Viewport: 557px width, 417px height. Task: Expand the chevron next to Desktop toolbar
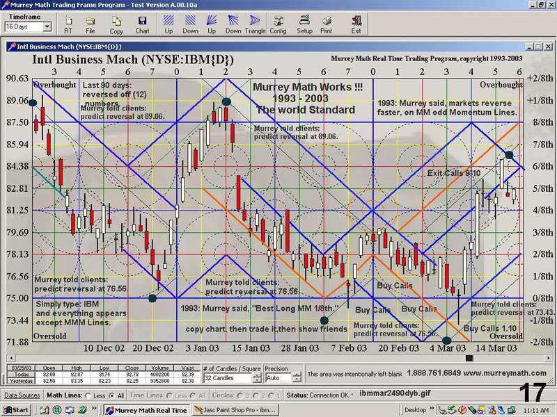[431, 409]
